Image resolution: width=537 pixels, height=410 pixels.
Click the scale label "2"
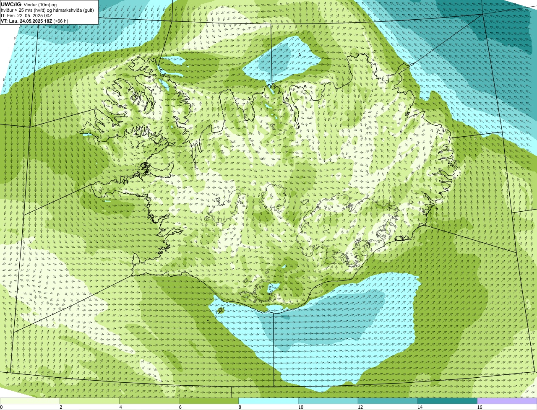(61, 407)
